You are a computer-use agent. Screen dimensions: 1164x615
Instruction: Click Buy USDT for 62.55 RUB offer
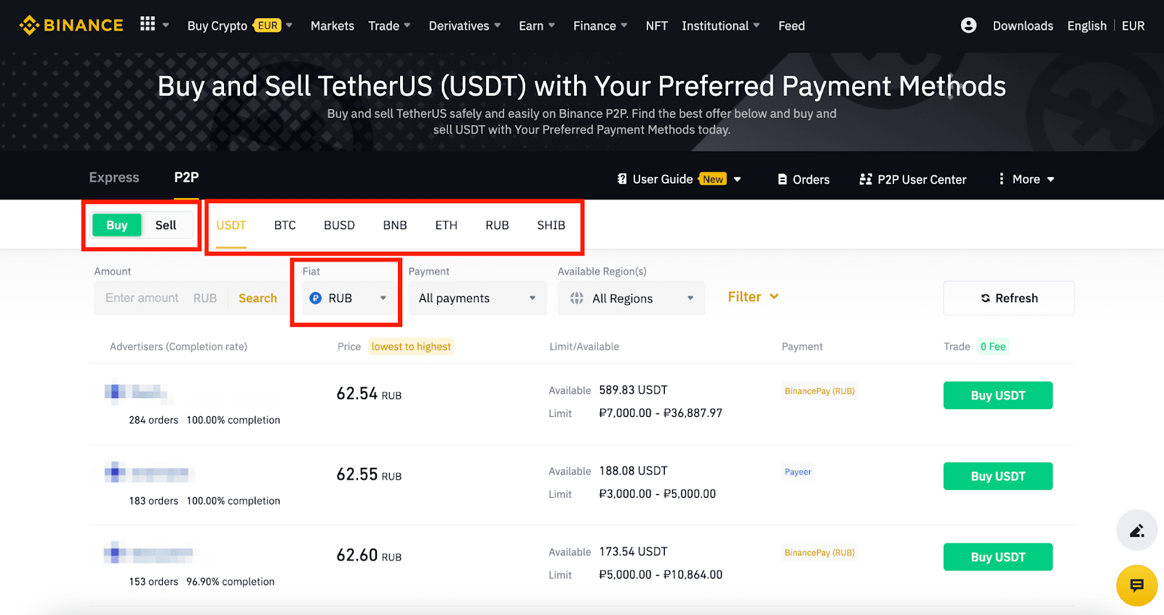pos(998,476)
